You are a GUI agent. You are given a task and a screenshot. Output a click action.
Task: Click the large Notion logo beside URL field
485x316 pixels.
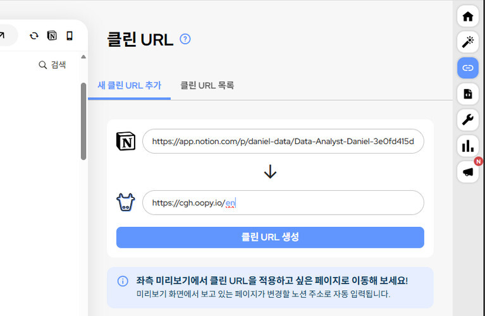[x=126, y=142]
